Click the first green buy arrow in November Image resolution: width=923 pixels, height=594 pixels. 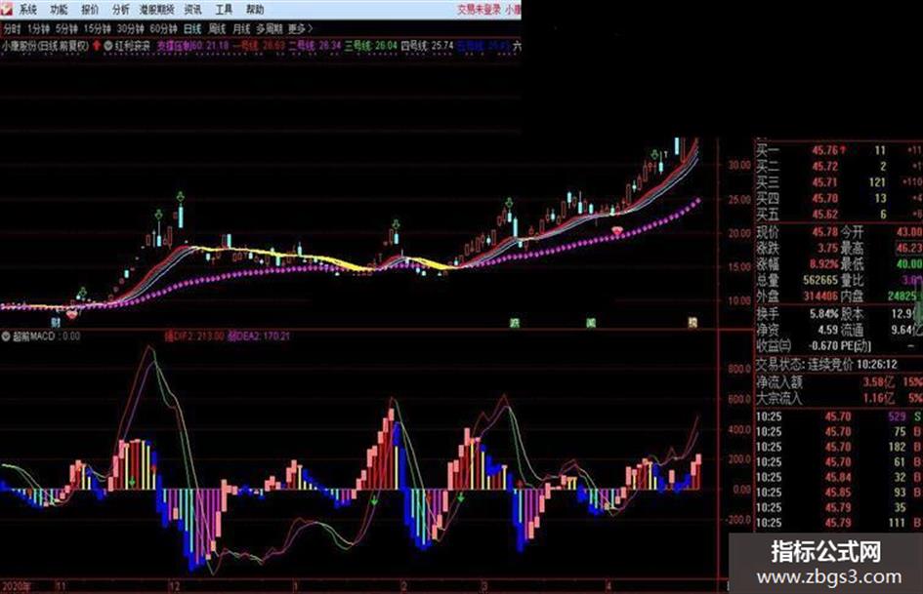click(82, 292)
